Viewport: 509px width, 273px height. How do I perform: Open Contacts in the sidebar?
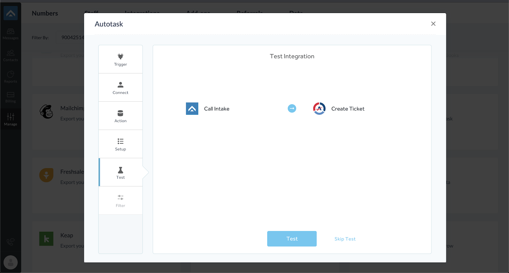(10, 56)
